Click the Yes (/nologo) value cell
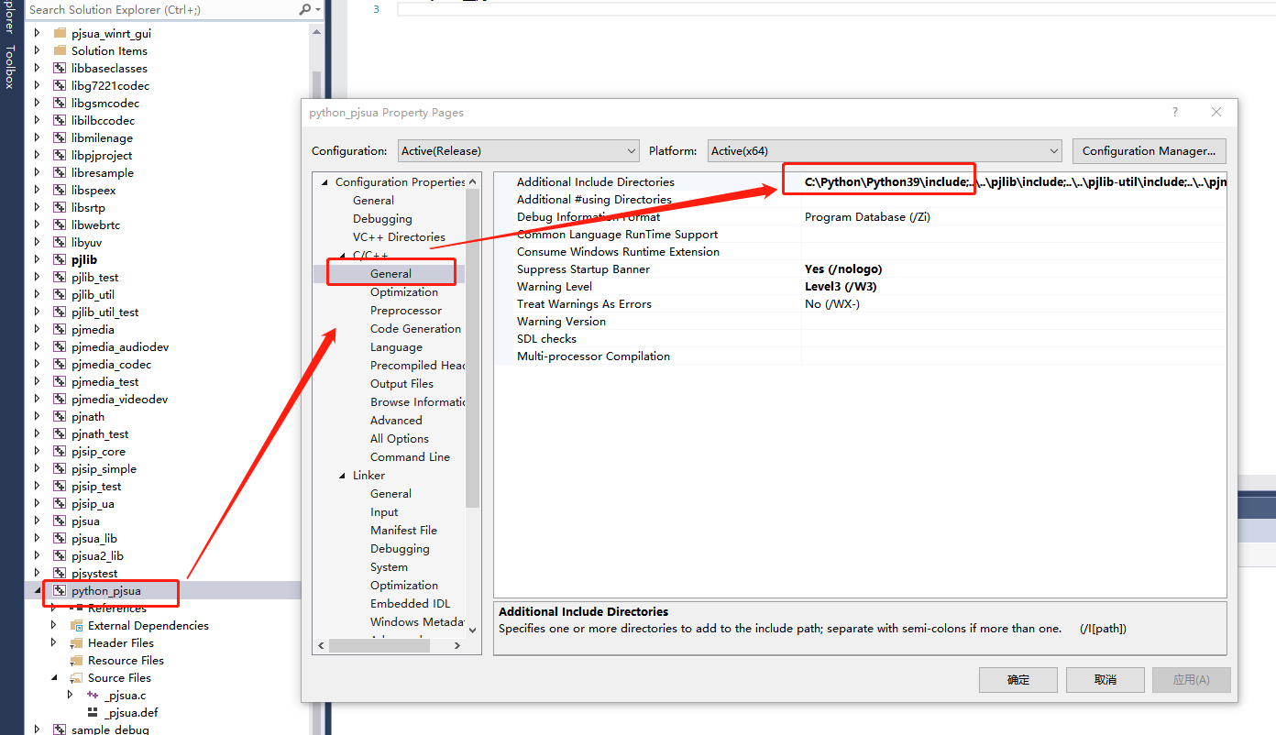This screenshot has width=1276, height=735. pyautogui.click(x=1014, y=269)
